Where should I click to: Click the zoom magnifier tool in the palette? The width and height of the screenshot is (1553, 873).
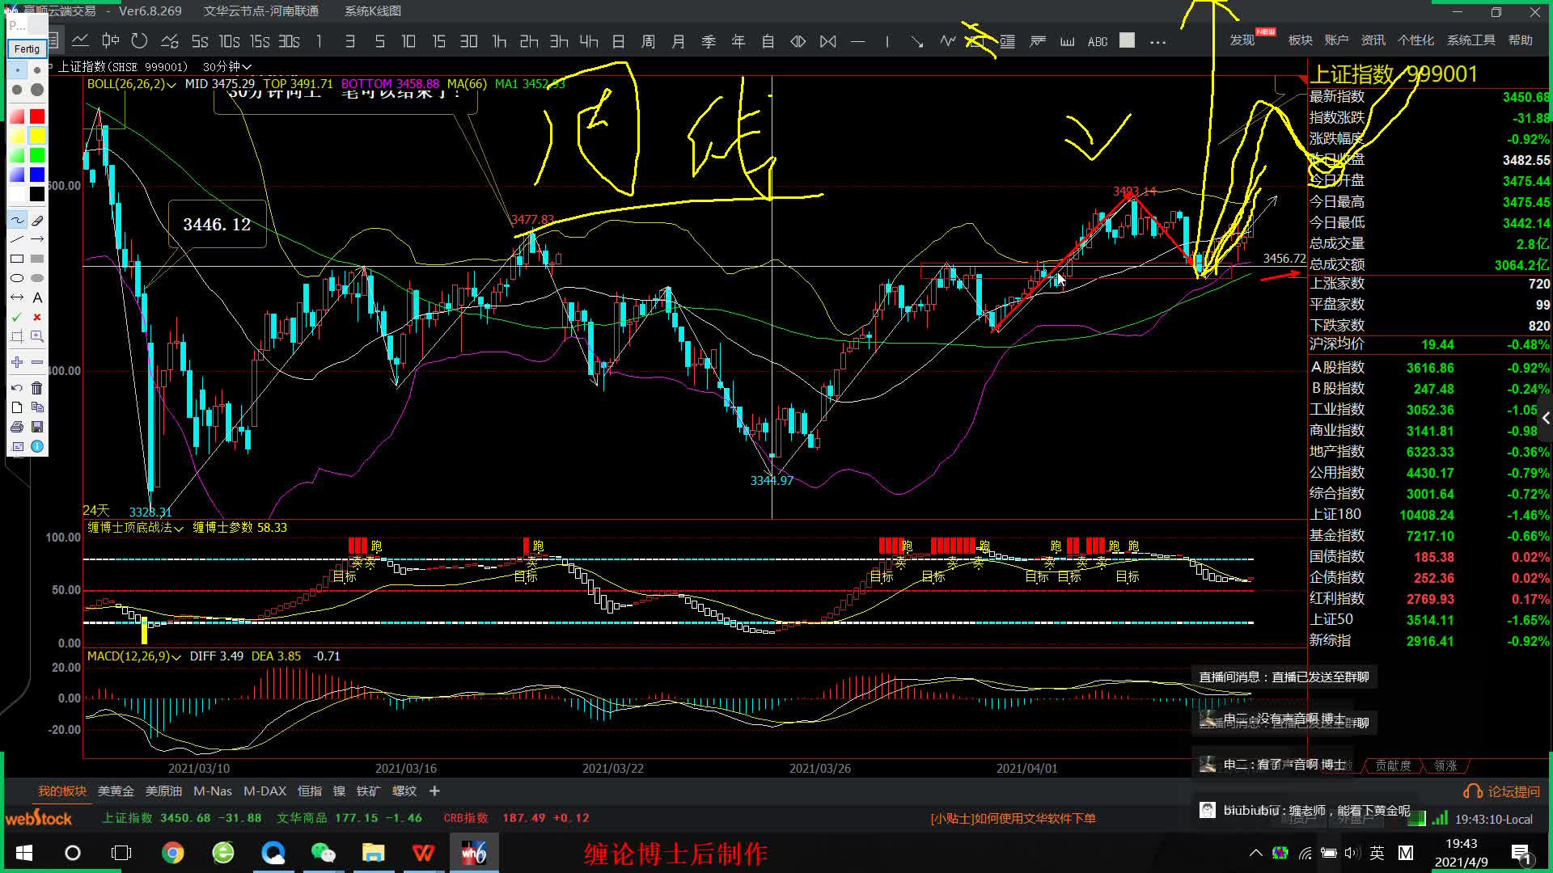pos(37,336)
